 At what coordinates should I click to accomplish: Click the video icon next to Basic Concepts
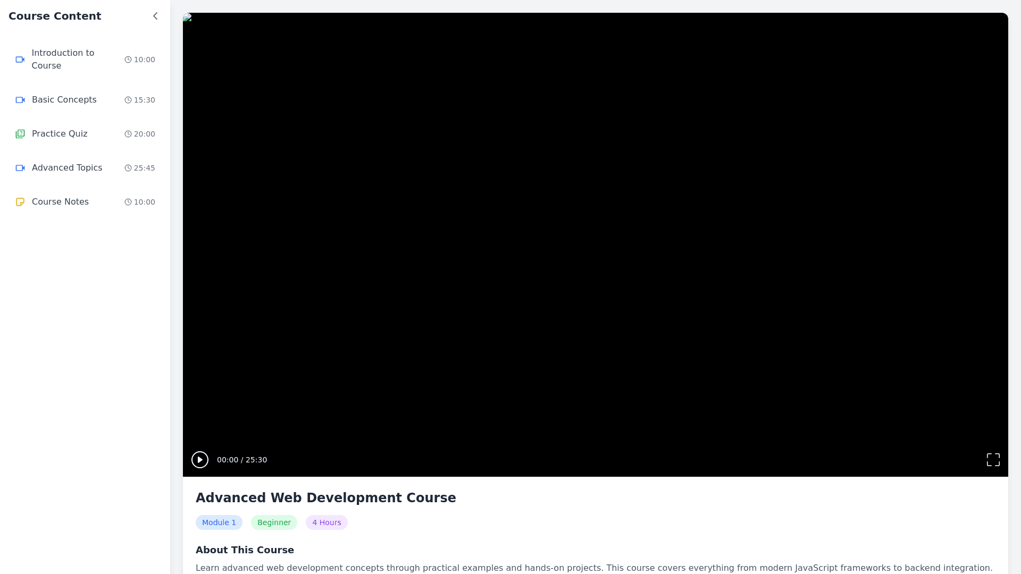[20, 100]
